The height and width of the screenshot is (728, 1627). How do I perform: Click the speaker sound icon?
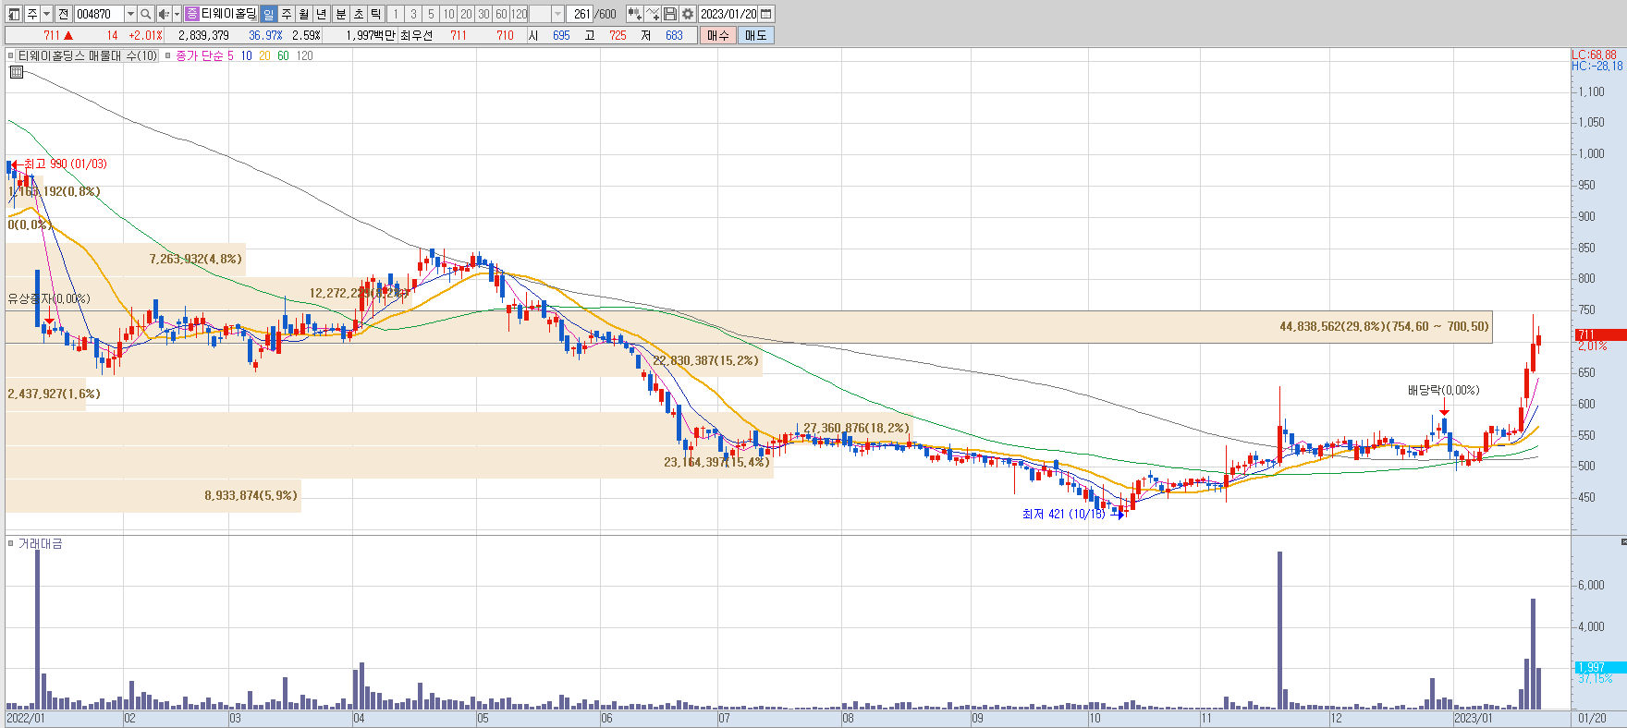[164, 14]
